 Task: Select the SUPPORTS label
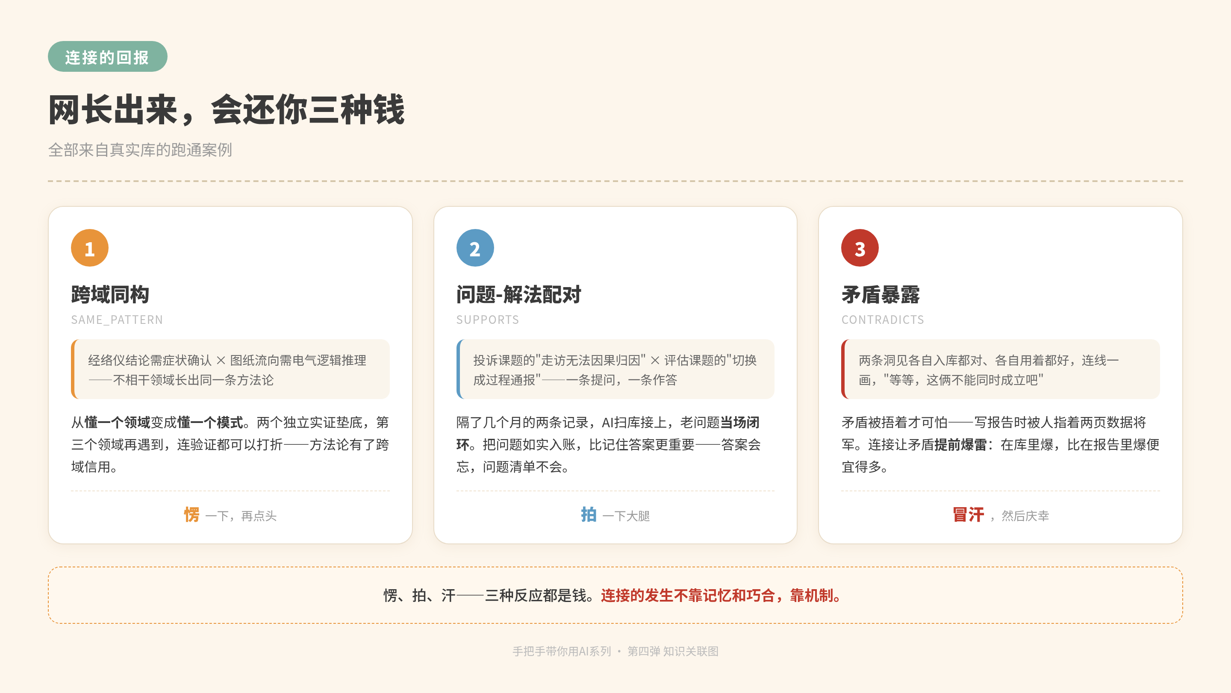[x=487, y=320]
